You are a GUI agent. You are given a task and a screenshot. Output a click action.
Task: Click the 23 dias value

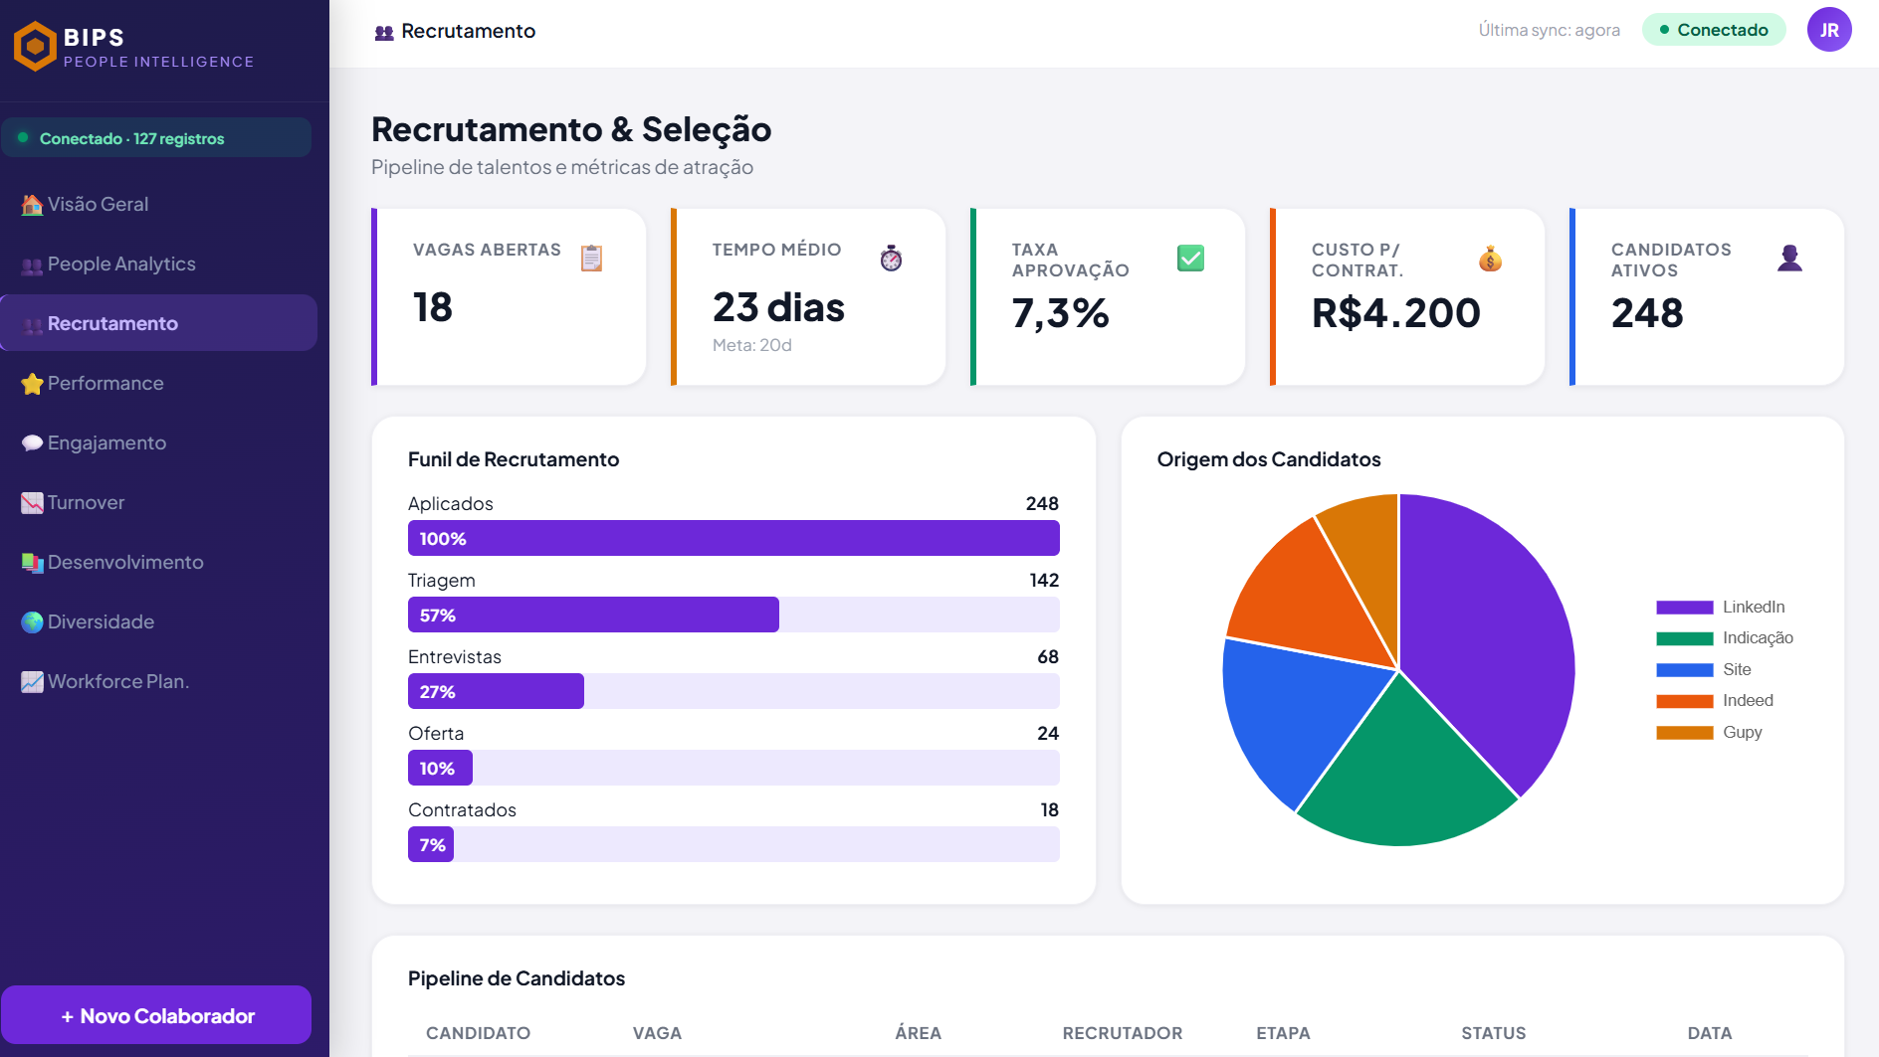click(x=778, y=307)
